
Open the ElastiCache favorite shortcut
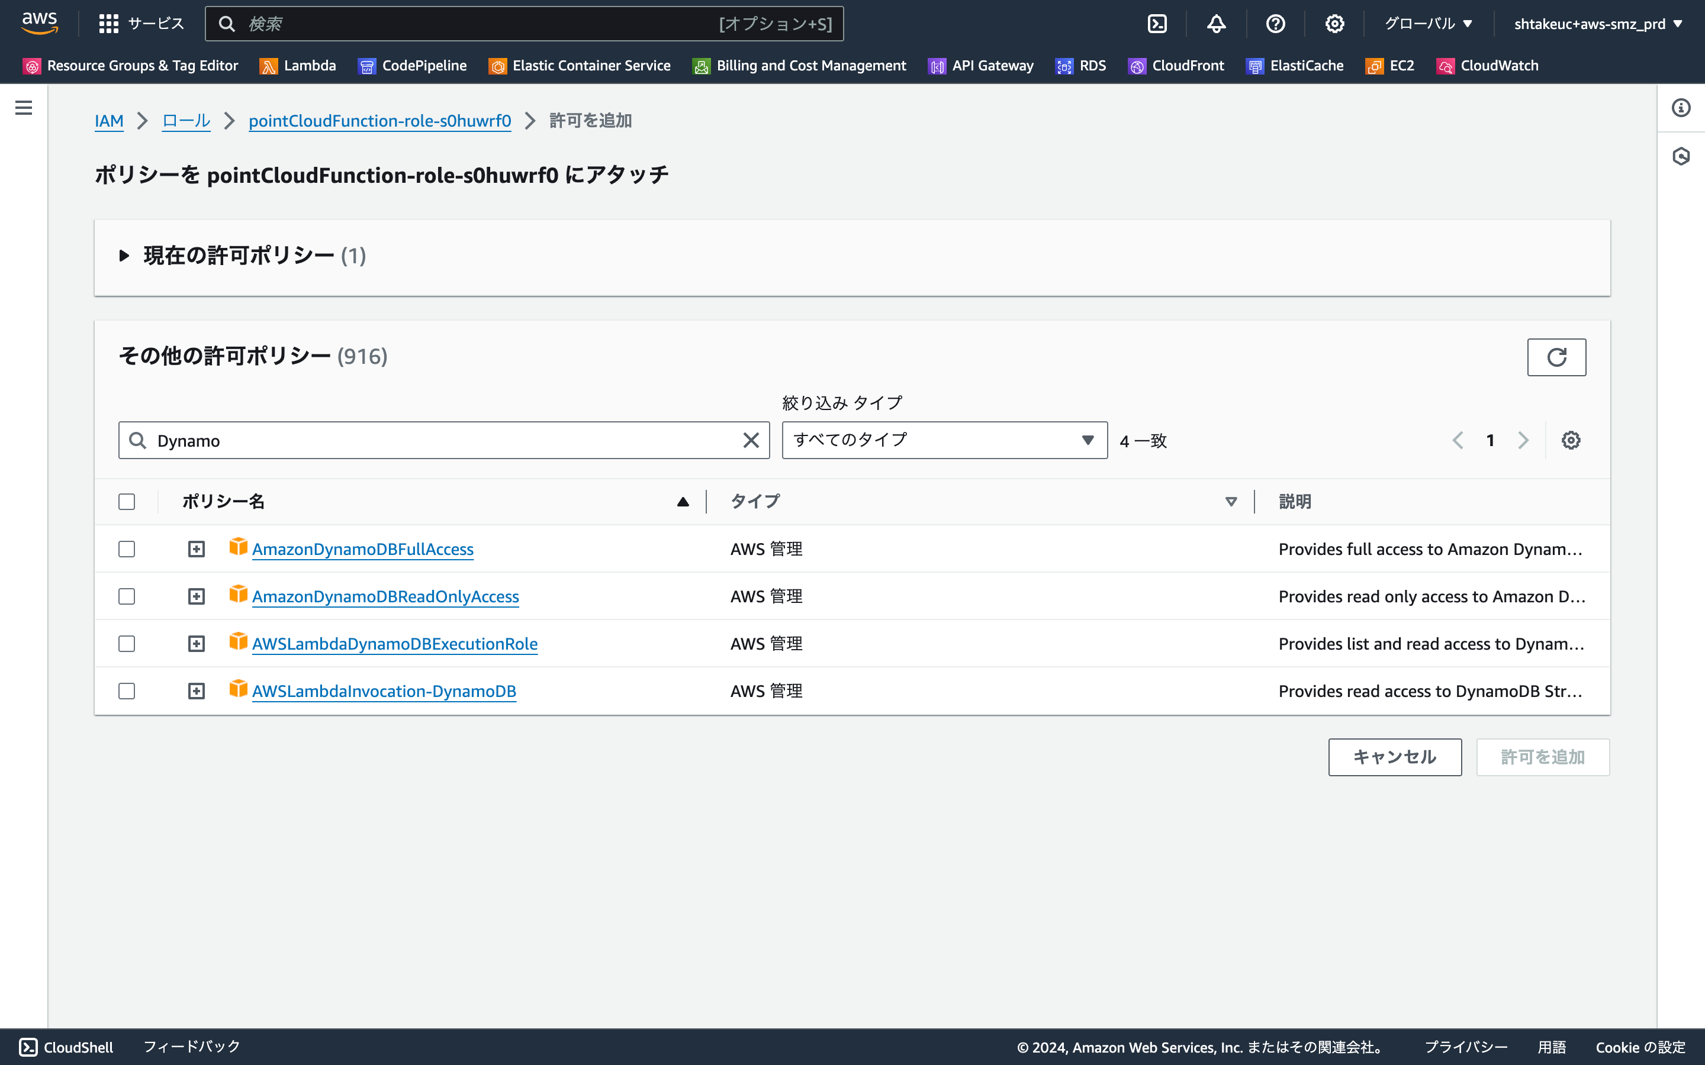(1295, 66)
